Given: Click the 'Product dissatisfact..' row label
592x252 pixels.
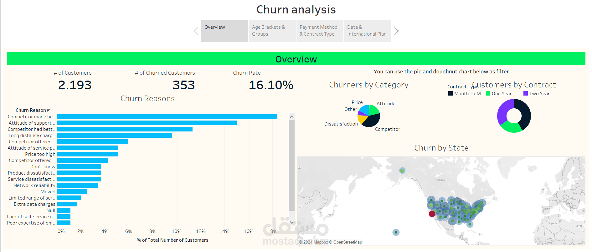Looking at the screenshot, I should tap(32, 173).
